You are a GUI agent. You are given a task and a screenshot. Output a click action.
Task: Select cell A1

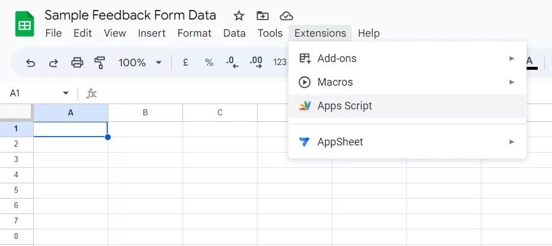[70, 130]
